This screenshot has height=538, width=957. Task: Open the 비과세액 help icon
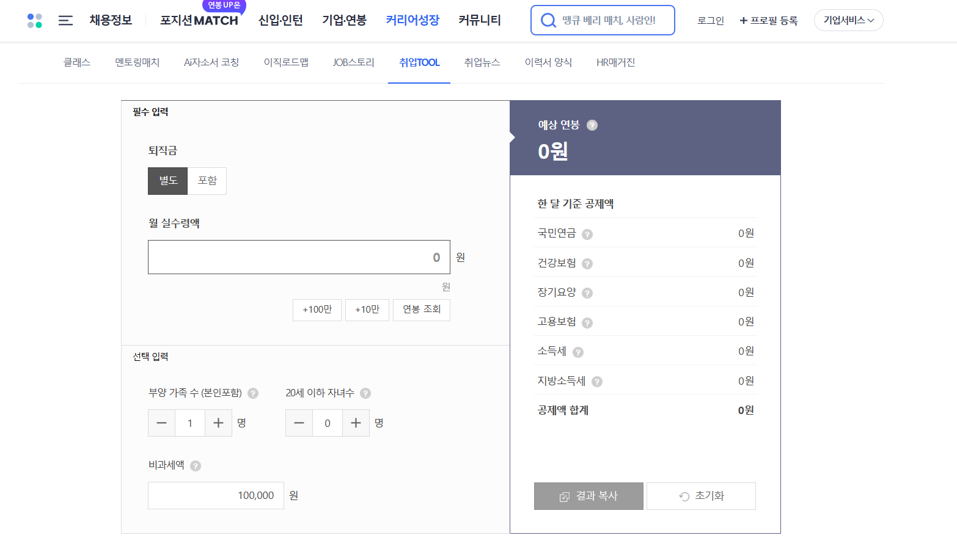194,466
